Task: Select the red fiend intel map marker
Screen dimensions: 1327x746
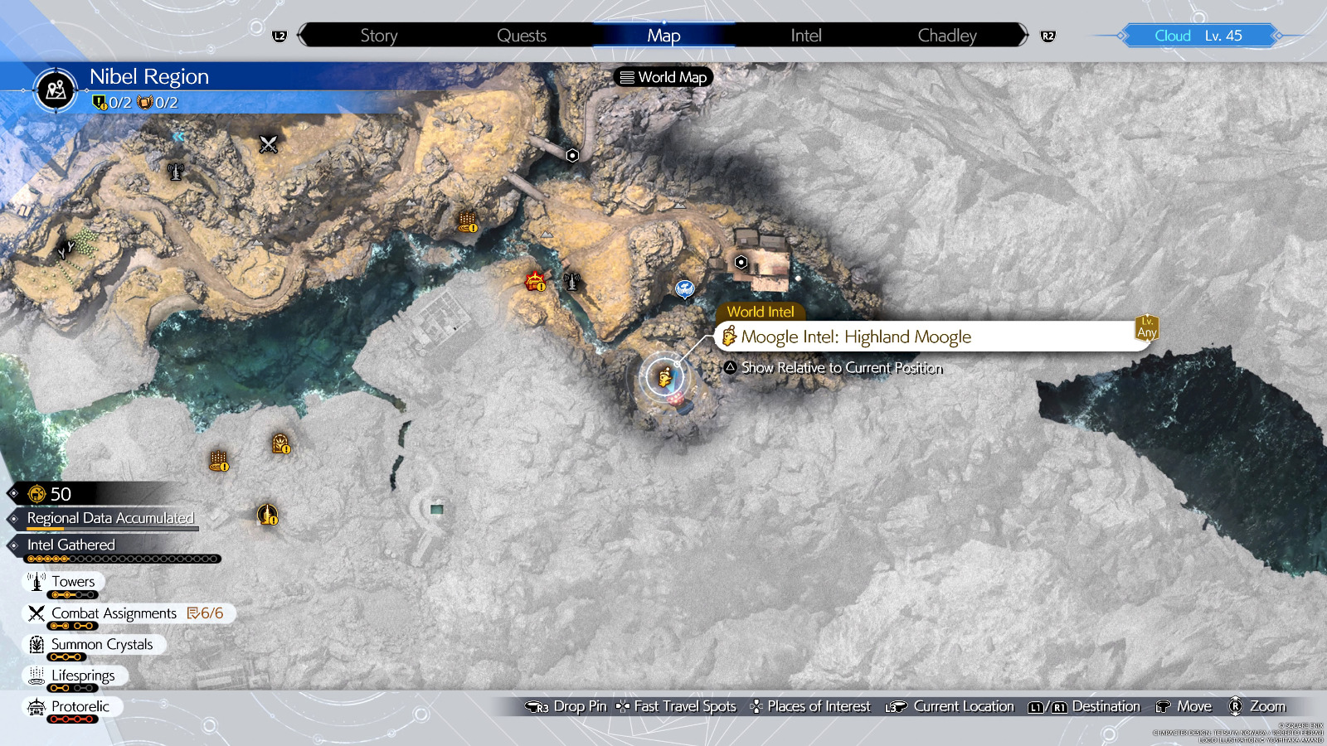Action: 535,282
